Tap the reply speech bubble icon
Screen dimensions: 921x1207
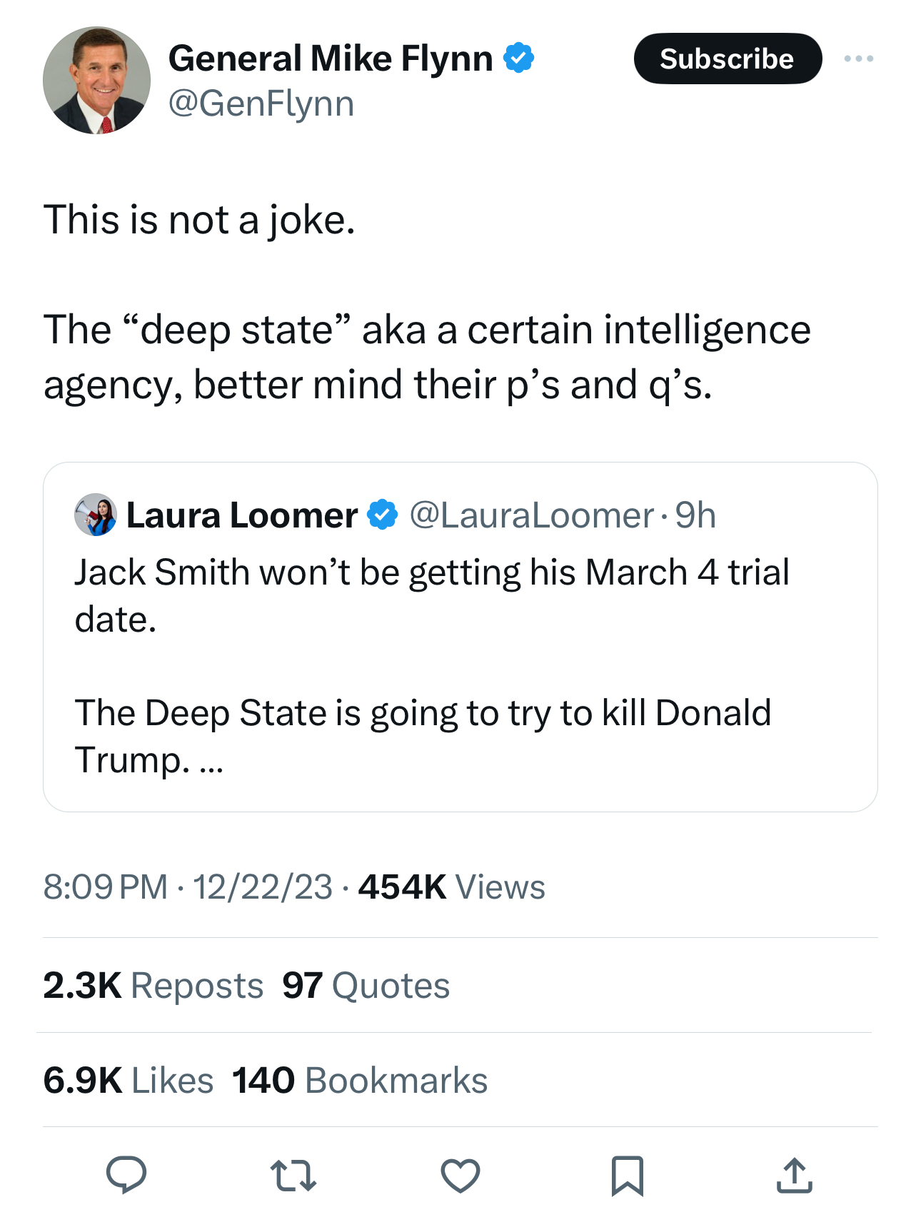pos(126,1174)
